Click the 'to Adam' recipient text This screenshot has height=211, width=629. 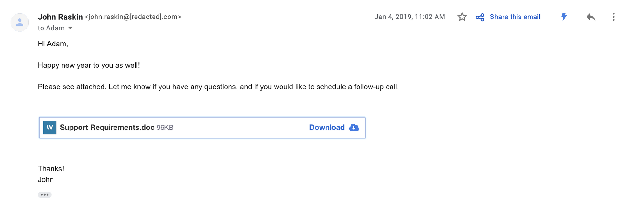tap(51, 28)
